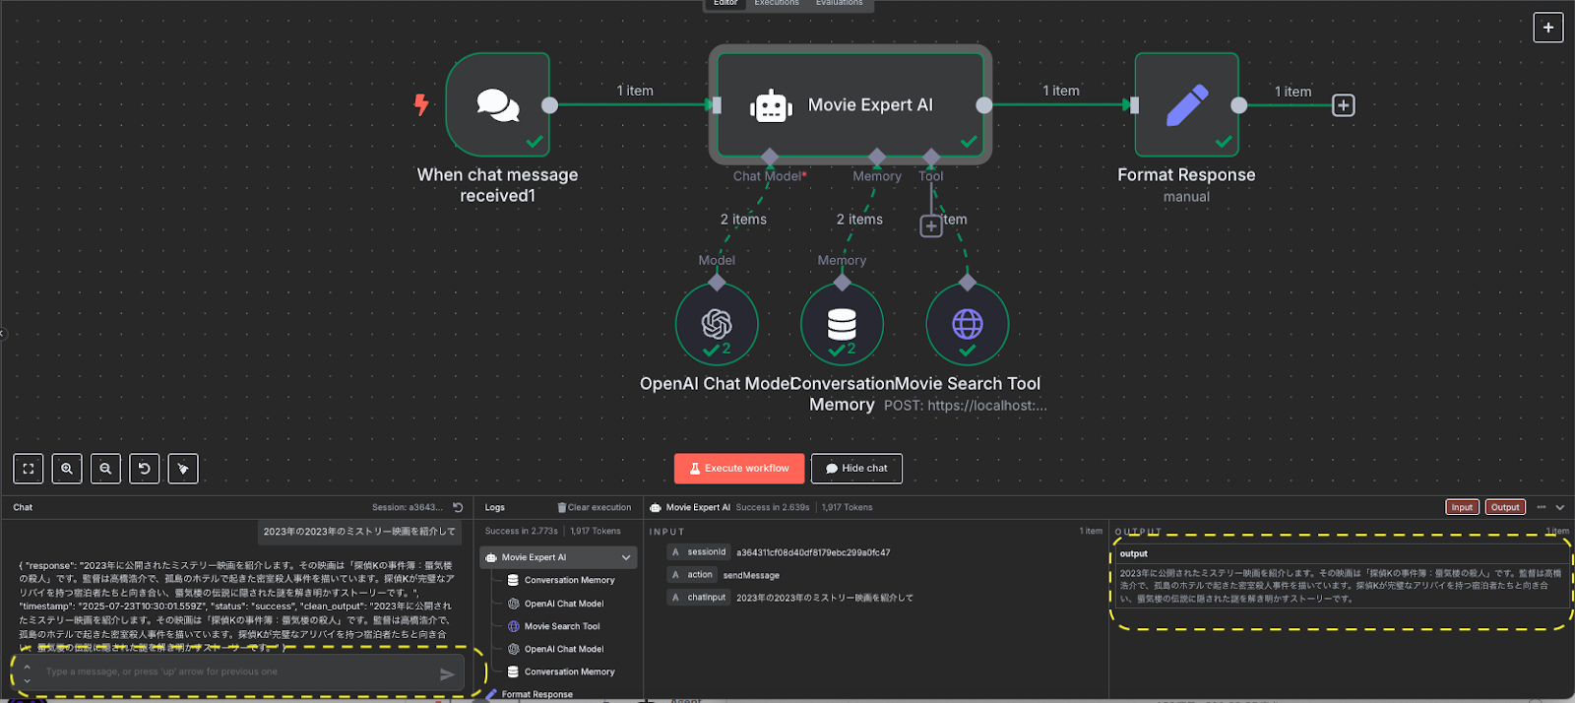Send the chat message with the arrow icon
Screen dimensions: 1575x703
click(447, 673)
